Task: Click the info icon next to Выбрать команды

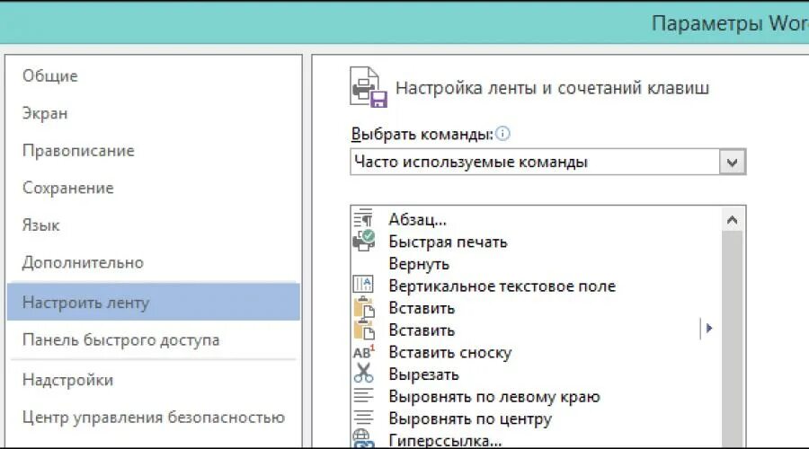Action: pos(502,134)
